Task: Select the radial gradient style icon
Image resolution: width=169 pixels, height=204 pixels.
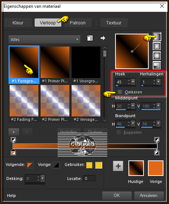Action: (x=157, y=65)
